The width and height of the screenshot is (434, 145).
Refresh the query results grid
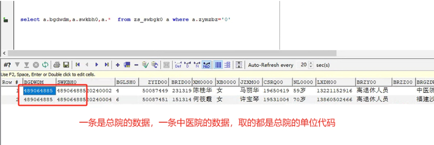(45, 65)
